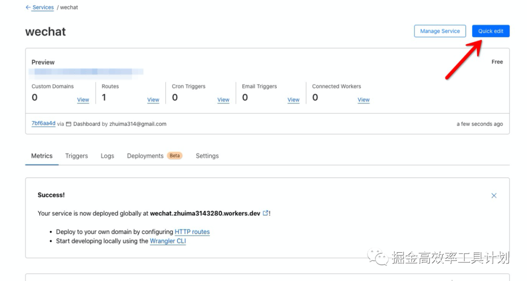Open Manage Service
This screenshot has height=281, width=527.
pyautogui.click(x=440, y=31)
